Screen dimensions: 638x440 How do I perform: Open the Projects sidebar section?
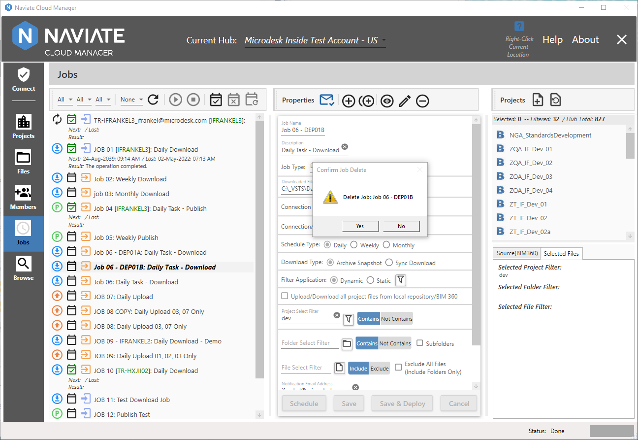(24, 126)
